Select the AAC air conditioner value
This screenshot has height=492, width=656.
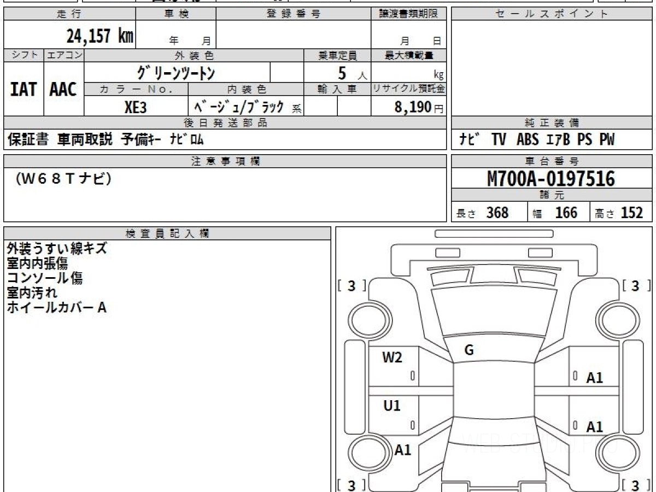(63, 89)
